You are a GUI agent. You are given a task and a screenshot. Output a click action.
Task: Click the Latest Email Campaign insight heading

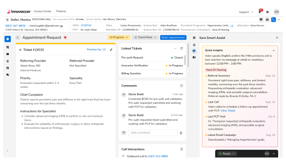tap(222, 135)
